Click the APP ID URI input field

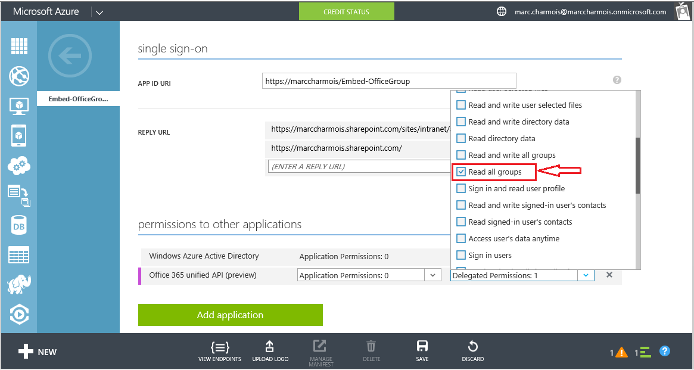click(389, 81)
